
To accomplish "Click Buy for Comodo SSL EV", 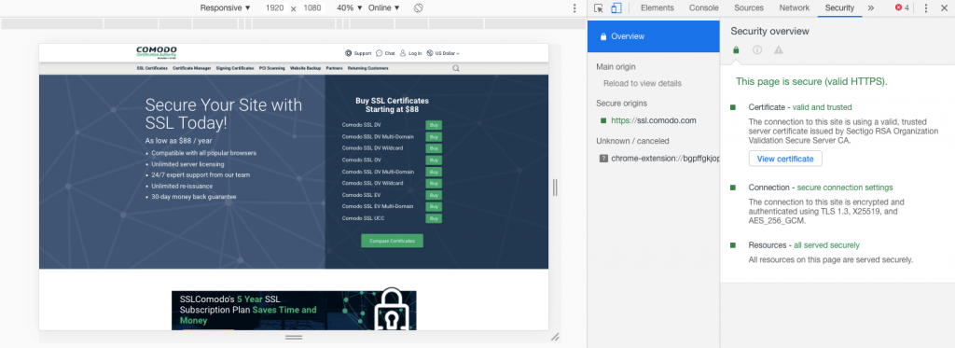I will point(434,195).
